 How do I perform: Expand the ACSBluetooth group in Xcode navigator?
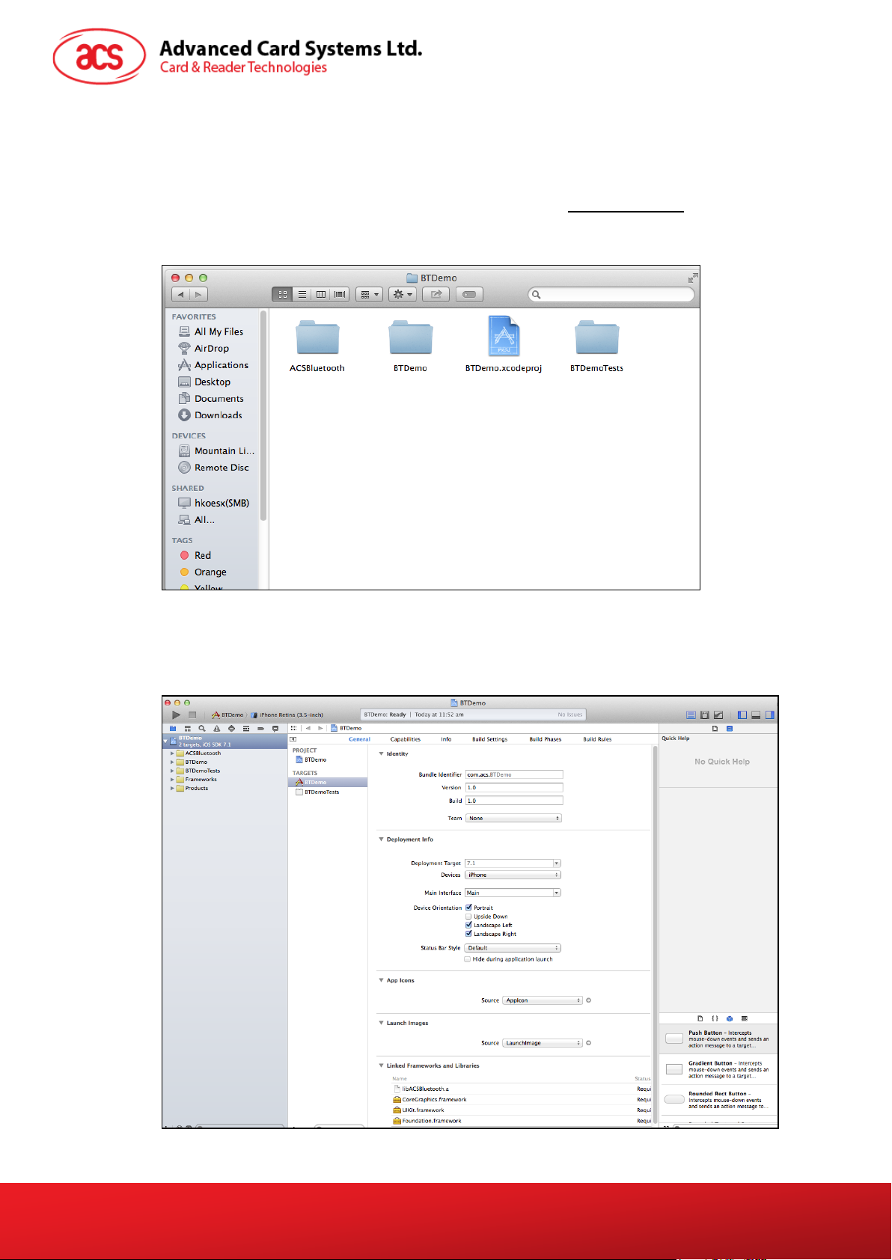(x=172, y=753)
